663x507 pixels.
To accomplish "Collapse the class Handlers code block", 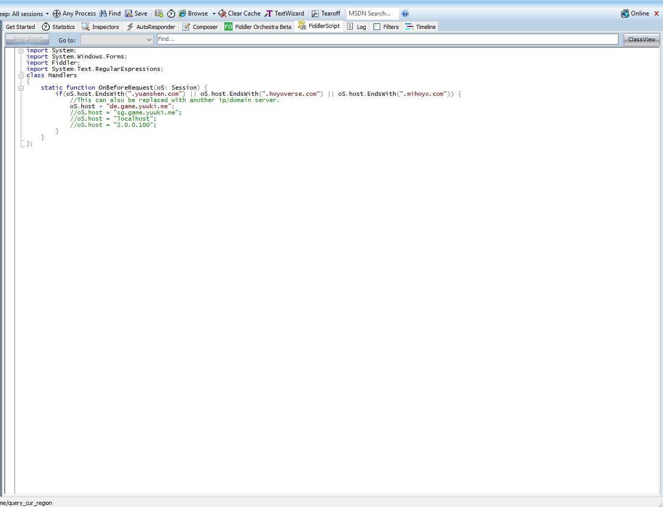I will point(21,76).
